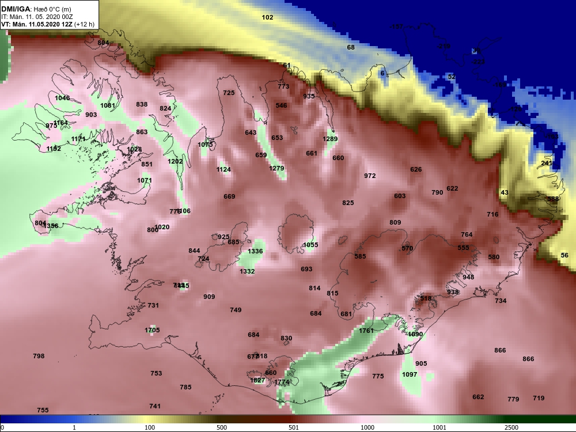Viewport: 576px width, 432px height.
Task: Select the value 1761
Action: (366, 331)
